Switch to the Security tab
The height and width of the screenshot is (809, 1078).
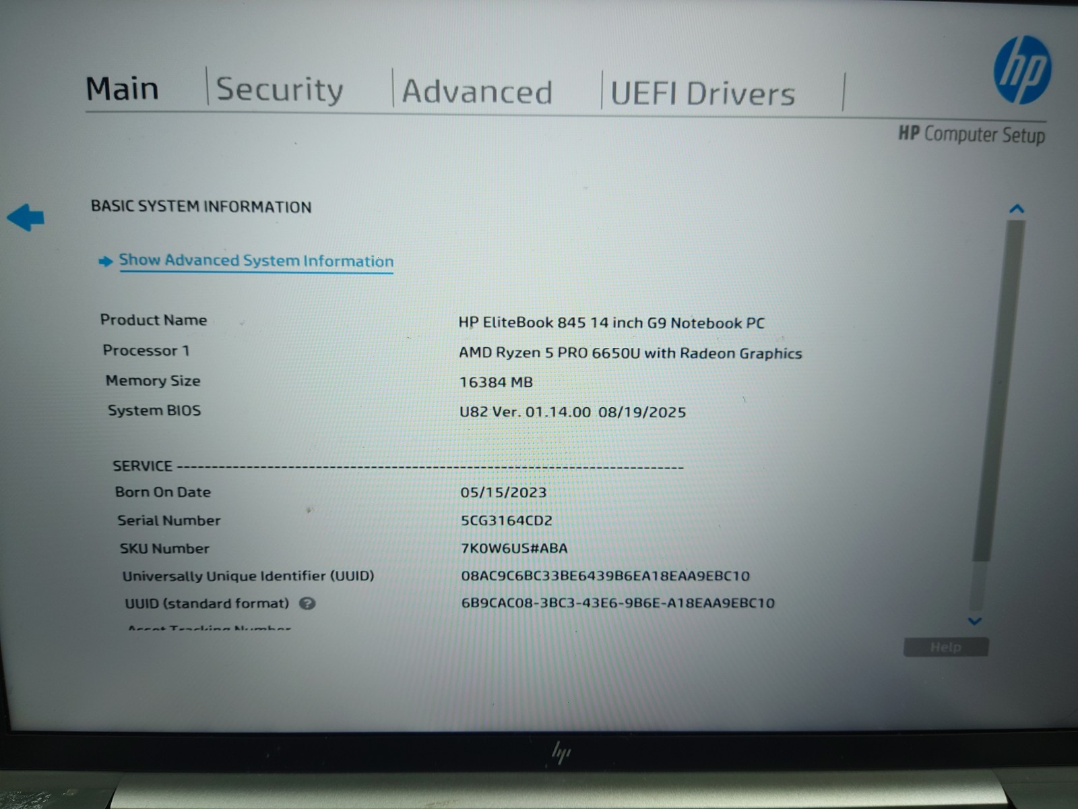tap(280, 90)
